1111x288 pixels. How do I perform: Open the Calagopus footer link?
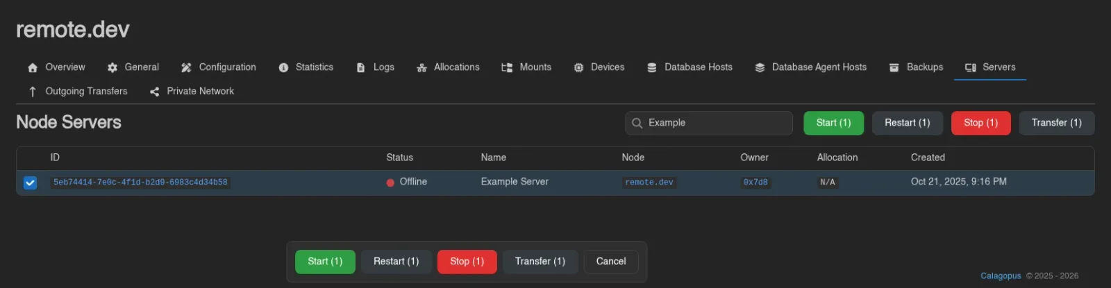tap(1001, 276)
